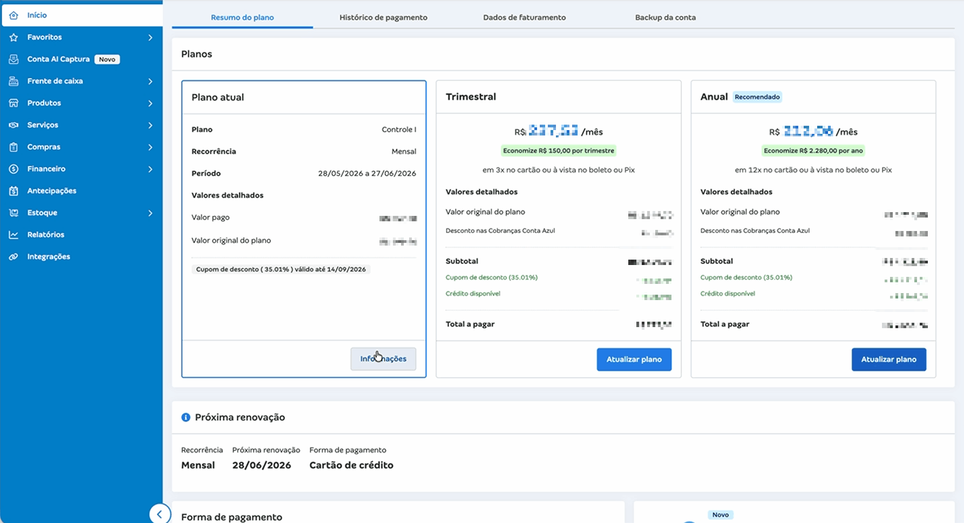Click the plan name Controle I

tap(399, 130)
